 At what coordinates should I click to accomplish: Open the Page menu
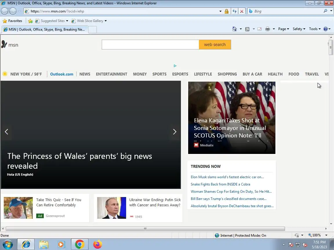(x=284, y=29)
